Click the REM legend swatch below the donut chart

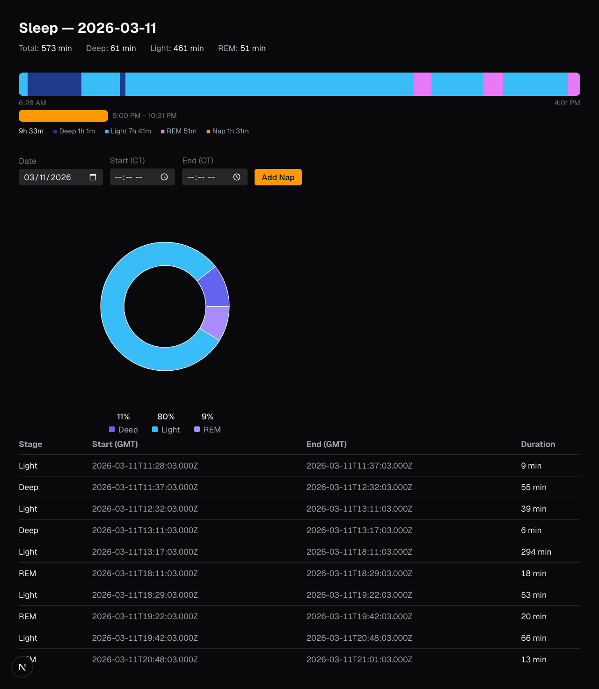(x=197, y=429)
